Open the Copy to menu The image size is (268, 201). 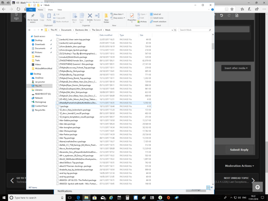(81, 18)
